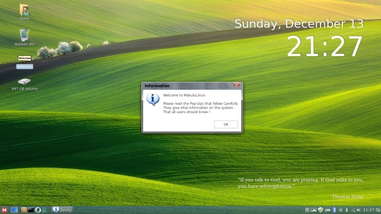
Task: Click the large 21:27 desktop clock
Action: coord(324,46)
